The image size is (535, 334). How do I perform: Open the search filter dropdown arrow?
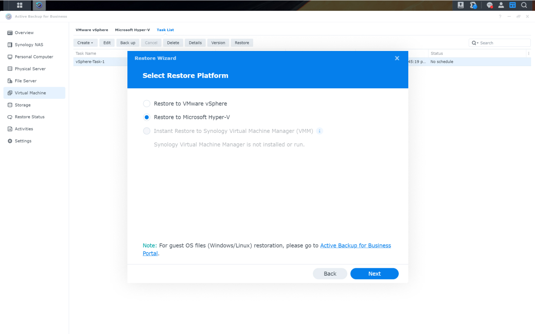(477, 43)
